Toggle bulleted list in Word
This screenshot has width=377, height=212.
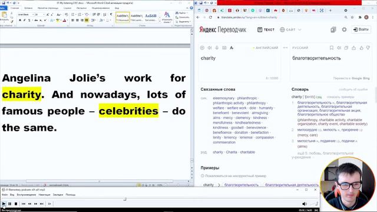click(x=73, y=15)
